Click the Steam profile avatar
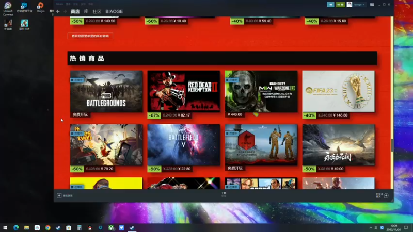This screenshot has width=413, height=232. [350, 5]
